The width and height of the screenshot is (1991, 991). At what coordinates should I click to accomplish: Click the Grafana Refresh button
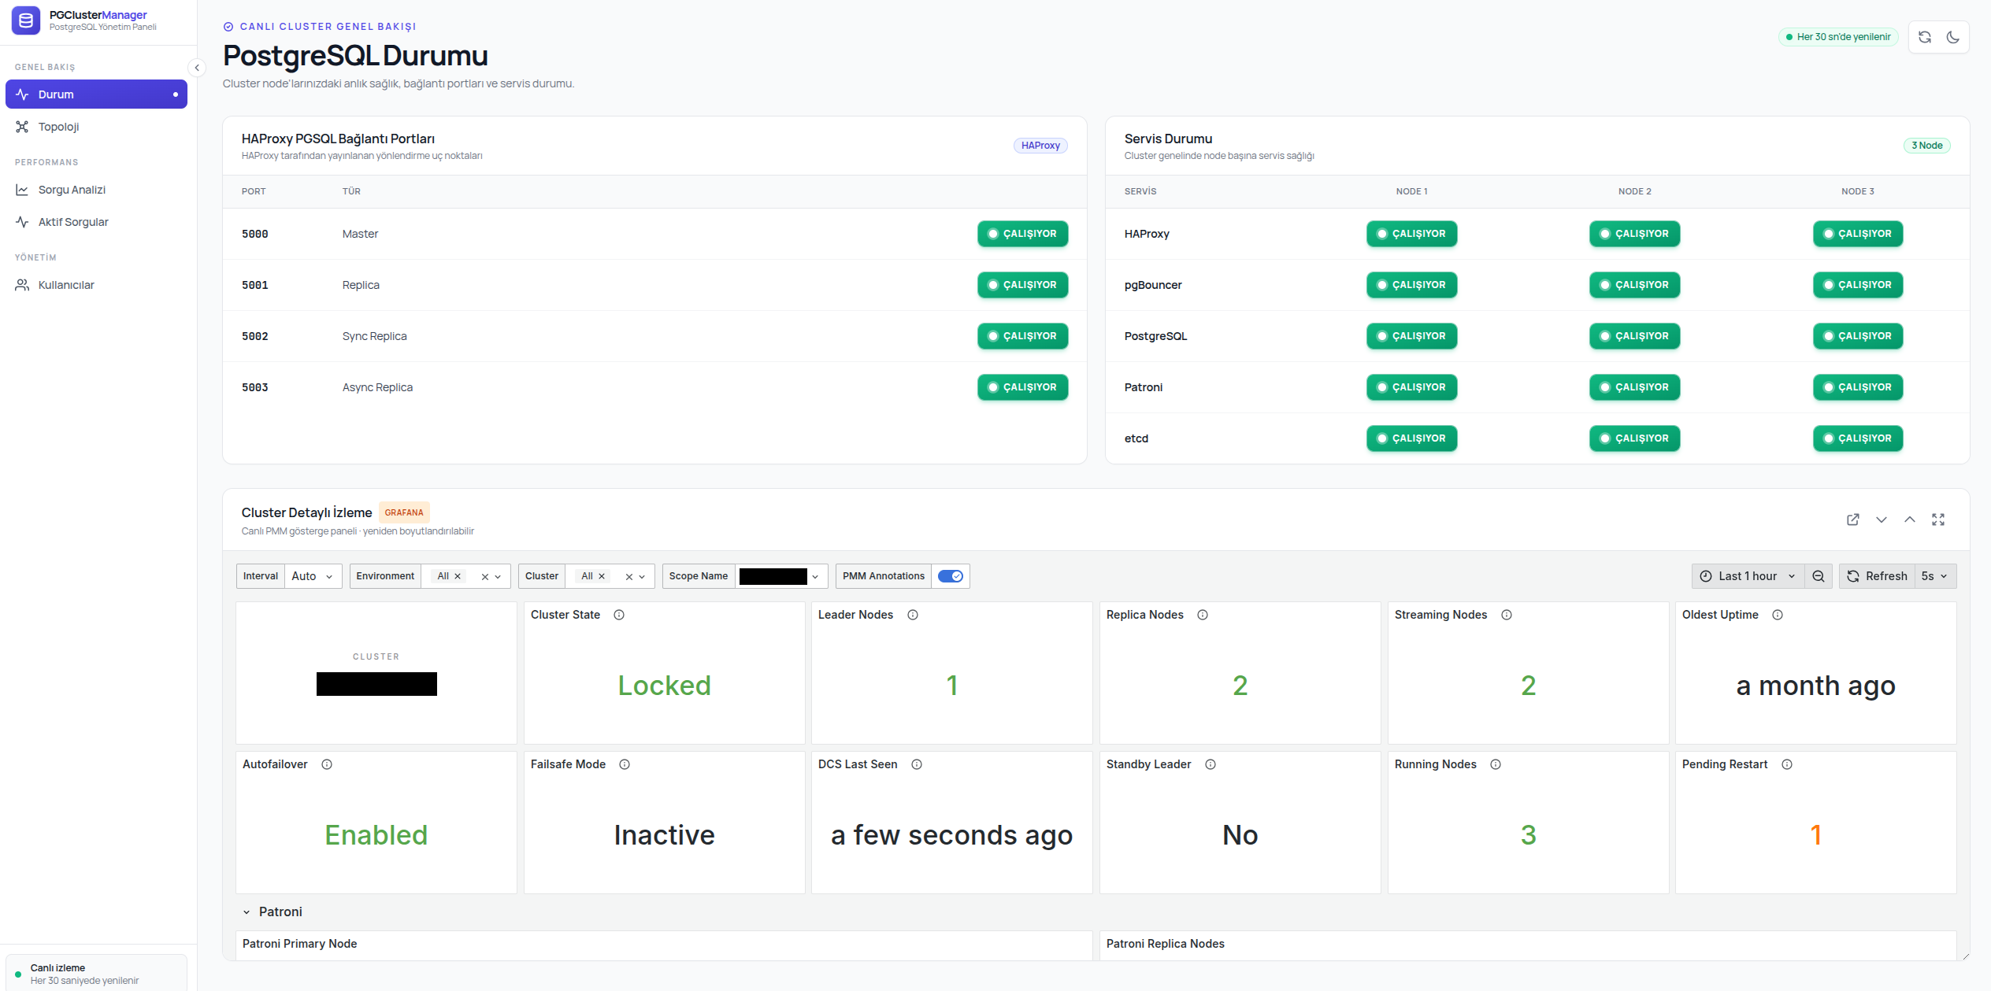[1878, 576]
